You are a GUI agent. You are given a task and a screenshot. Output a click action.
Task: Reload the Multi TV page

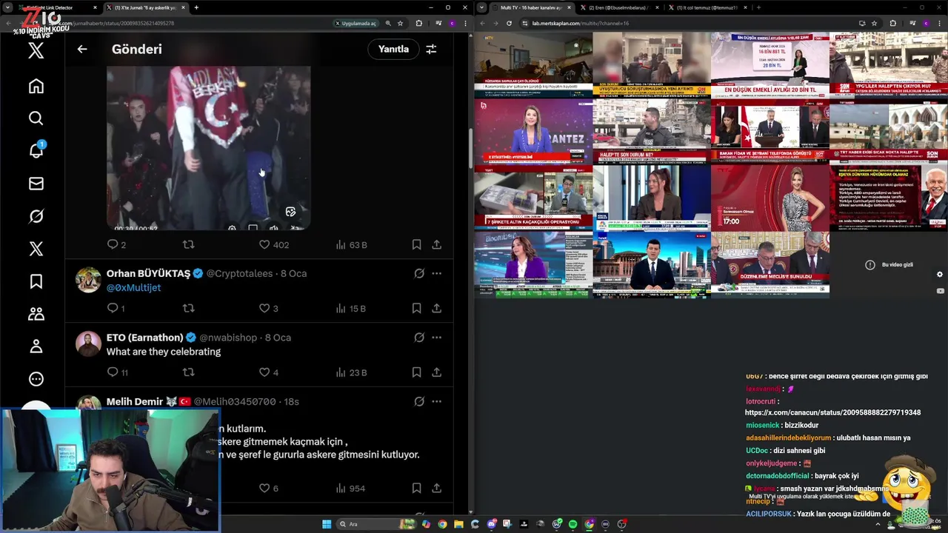[509, 23]
